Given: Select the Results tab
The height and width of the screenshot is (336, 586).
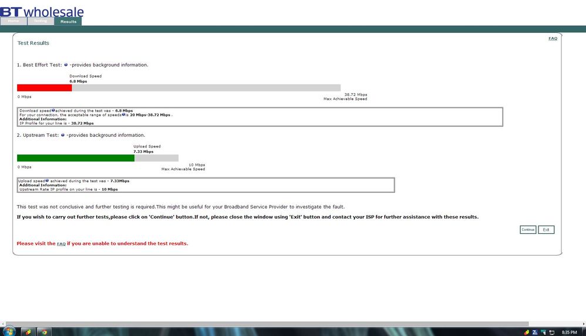Looking at the screenshot, I should point(68,21).
